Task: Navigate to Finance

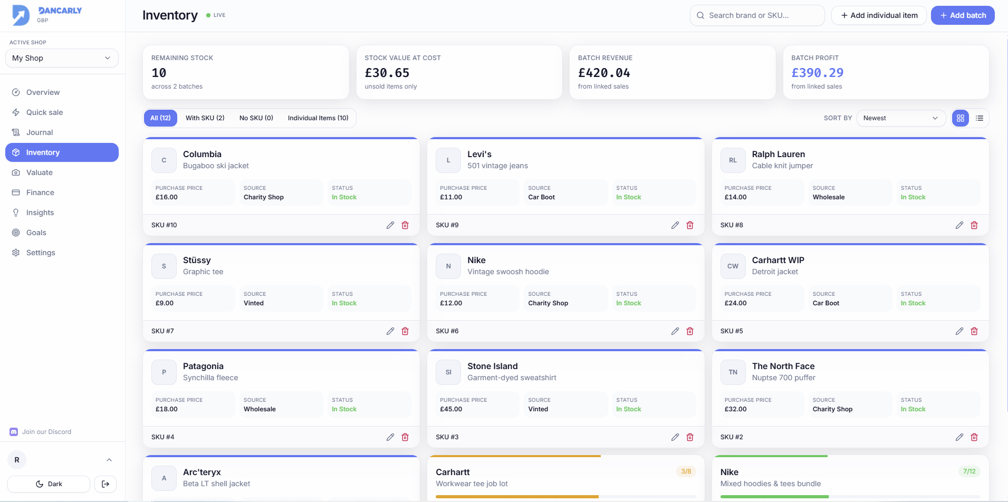Action: point(62,192)
